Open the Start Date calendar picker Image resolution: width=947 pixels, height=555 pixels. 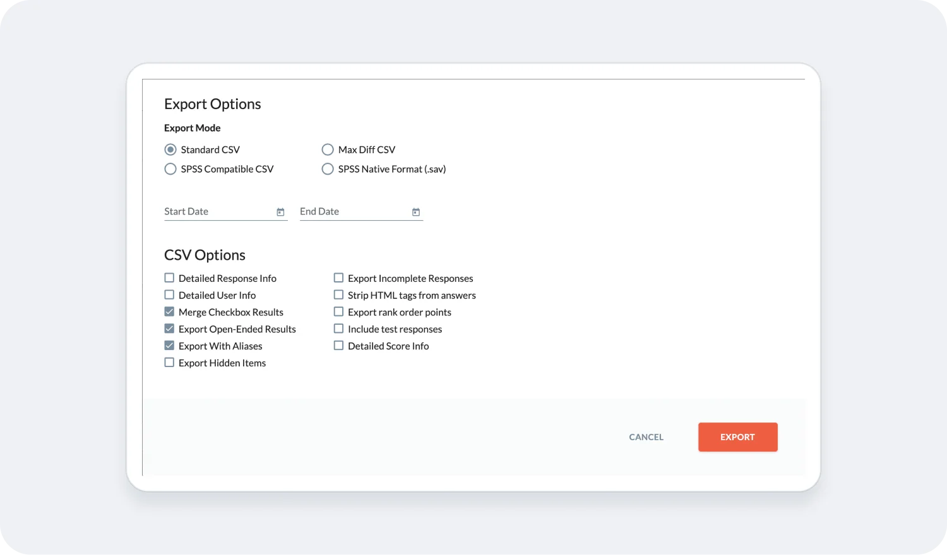point(280,212)
